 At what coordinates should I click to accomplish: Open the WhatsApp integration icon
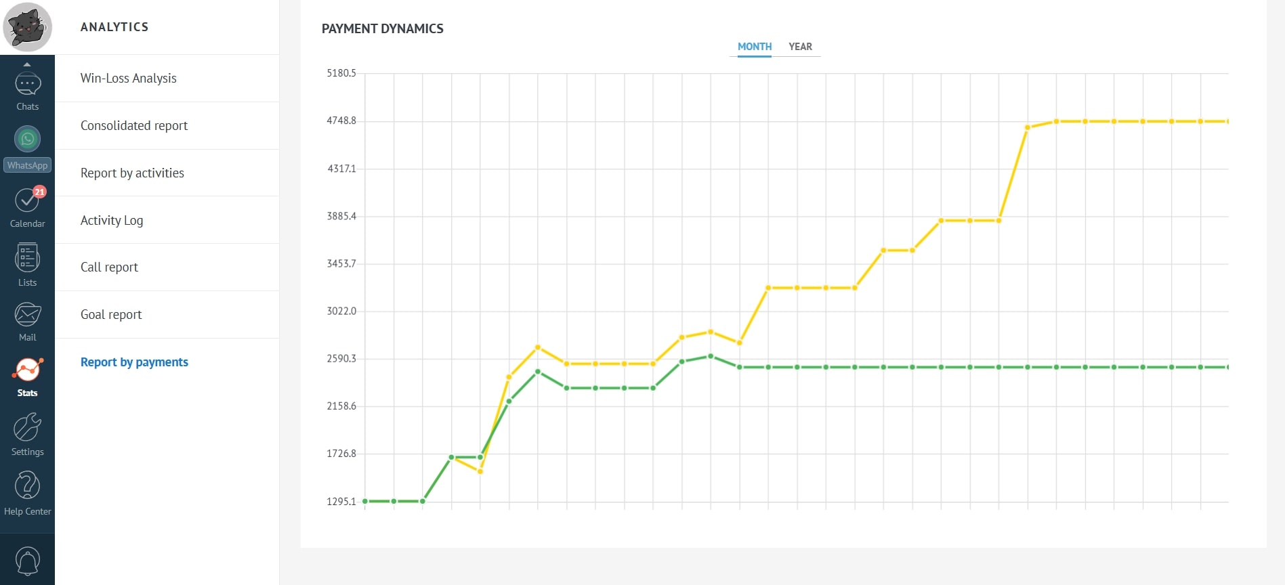[x=27, y=139]
